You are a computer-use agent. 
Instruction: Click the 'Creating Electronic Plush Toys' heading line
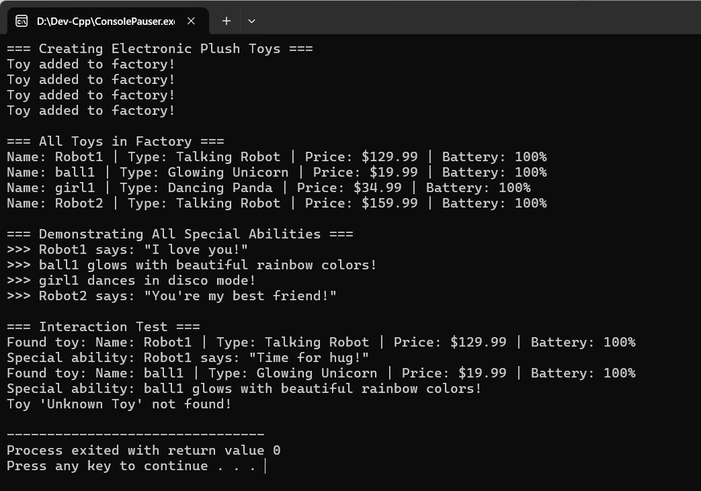click(x=159, y=48)
